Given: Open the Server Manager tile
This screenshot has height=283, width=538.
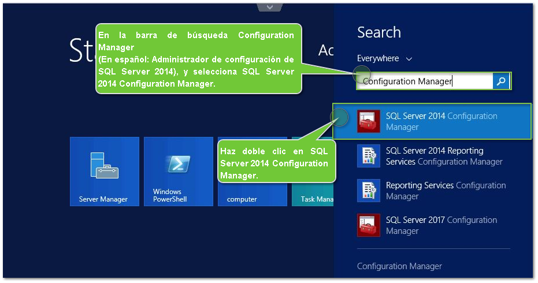Looking at the screenshot, I should pyautogui.click(x=105, y=172).
